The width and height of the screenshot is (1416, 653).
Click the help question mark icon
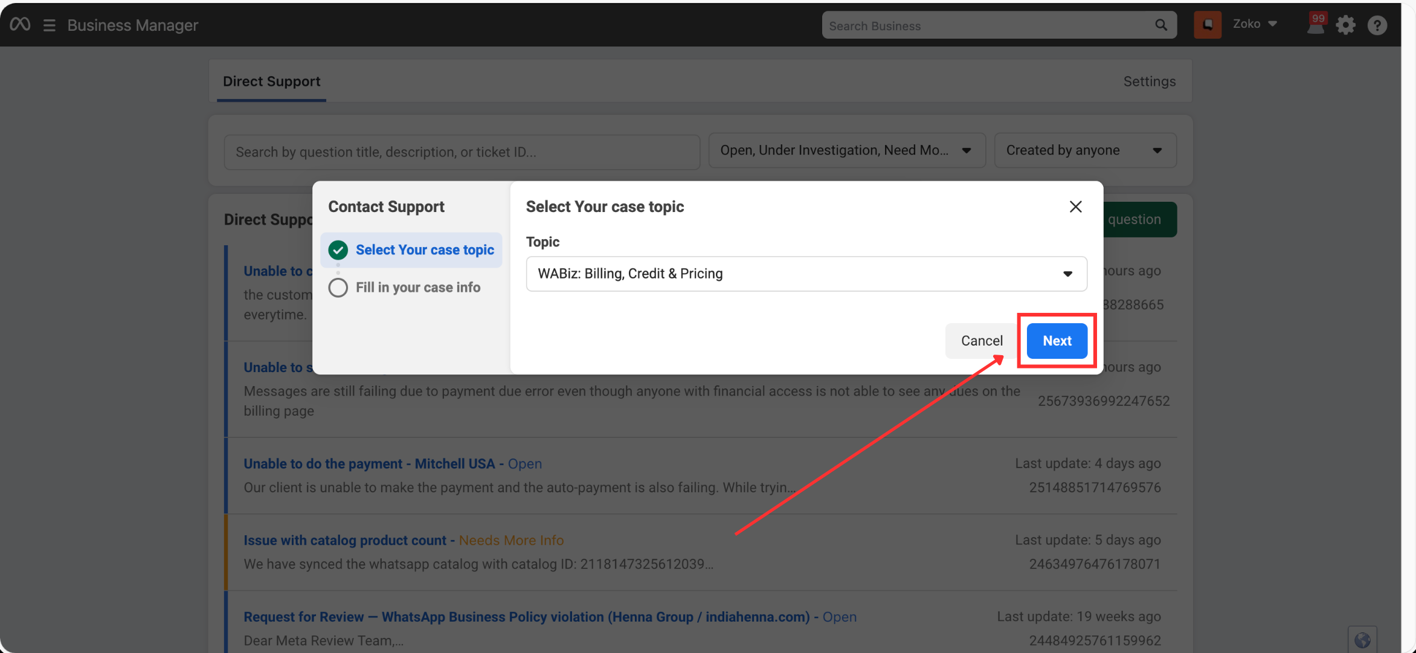click(x=1377, y=25)
